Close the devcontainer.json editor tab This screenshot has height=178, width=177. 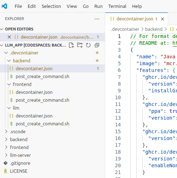coord(162,19)
